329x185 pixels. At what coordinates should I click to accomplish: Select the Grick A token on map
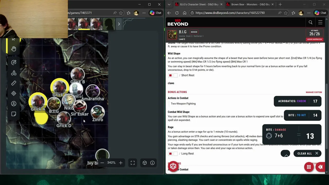[38, 101]
